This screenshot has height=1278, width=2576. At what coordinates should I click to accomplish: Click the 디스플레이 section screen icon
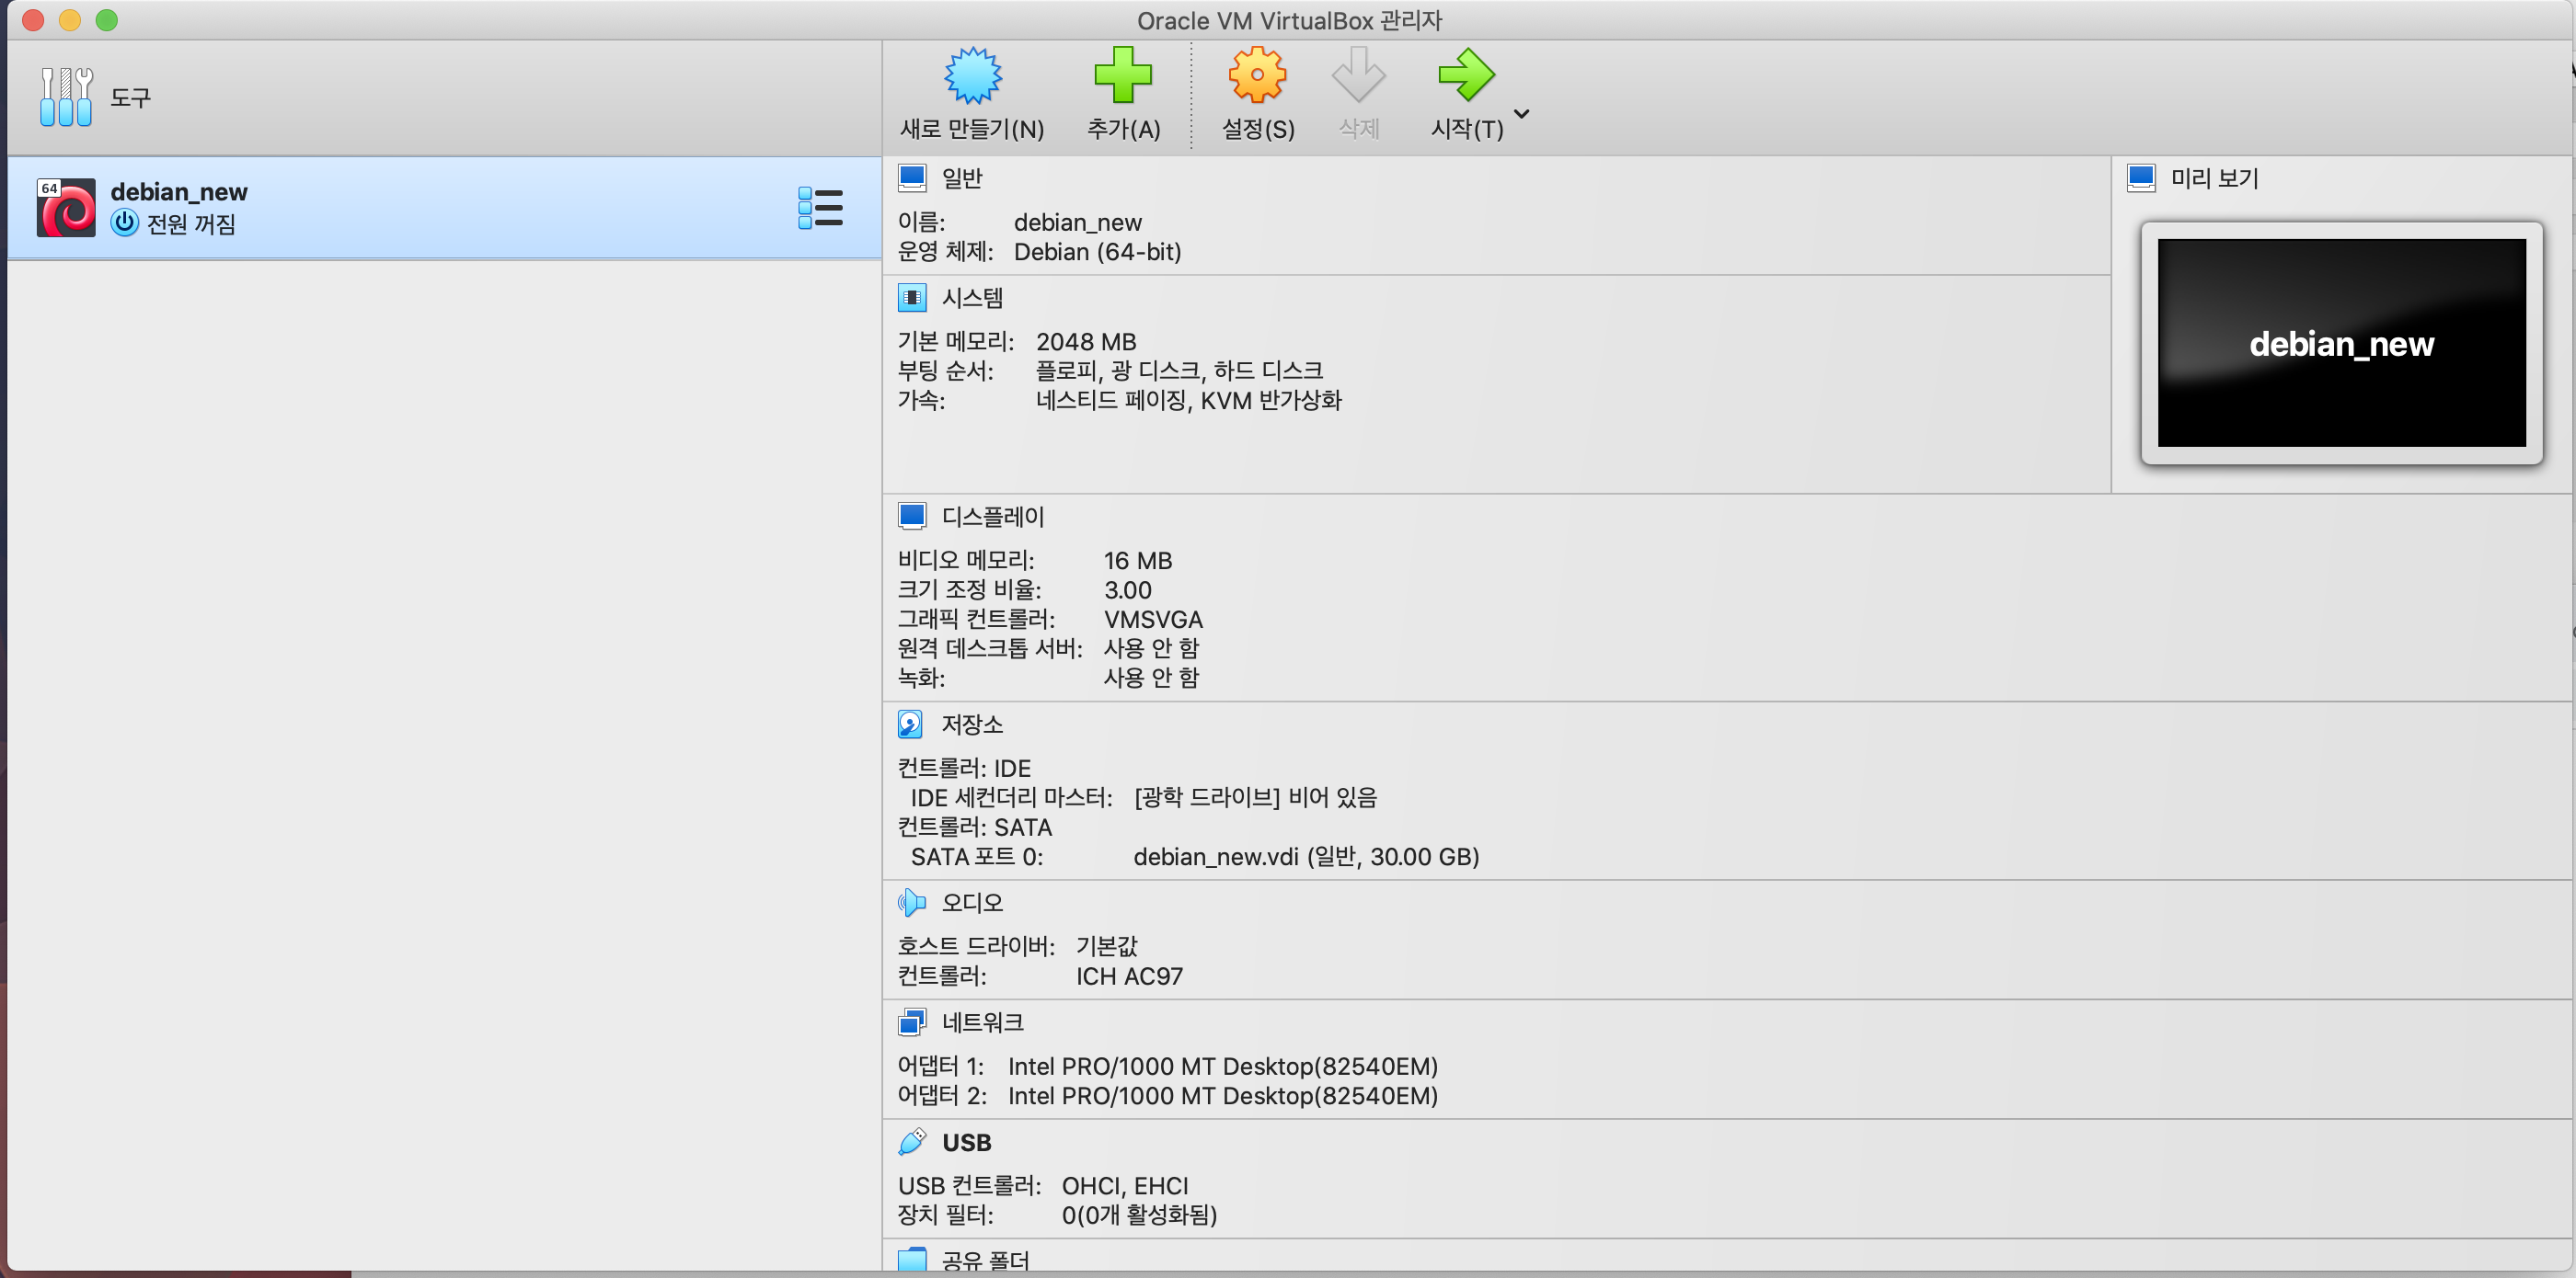[912, 517]
